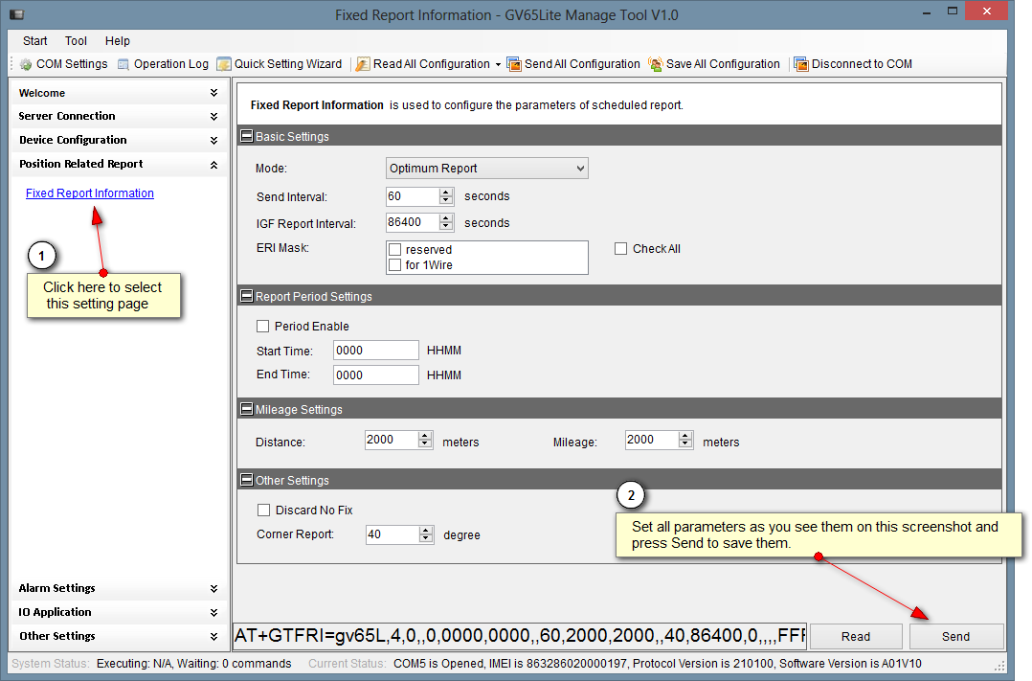Click the Read All Configuration icon
The height and width of the screenshot is (681, 1032).
[x=363, y=64]
